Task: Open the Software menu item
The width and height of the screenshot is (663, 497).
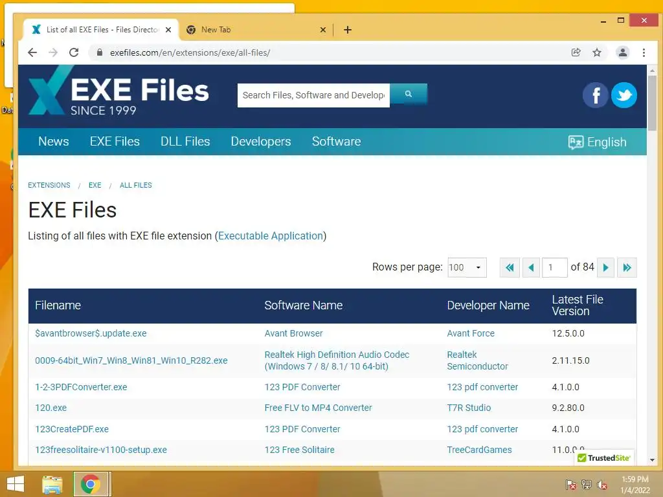Action: (337, 141)
